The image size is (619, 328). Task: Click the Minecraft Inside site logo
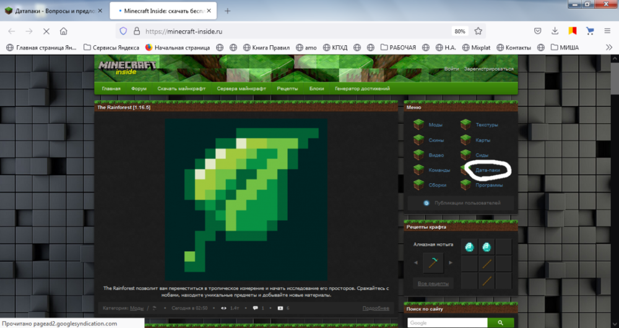coord(127,67)
